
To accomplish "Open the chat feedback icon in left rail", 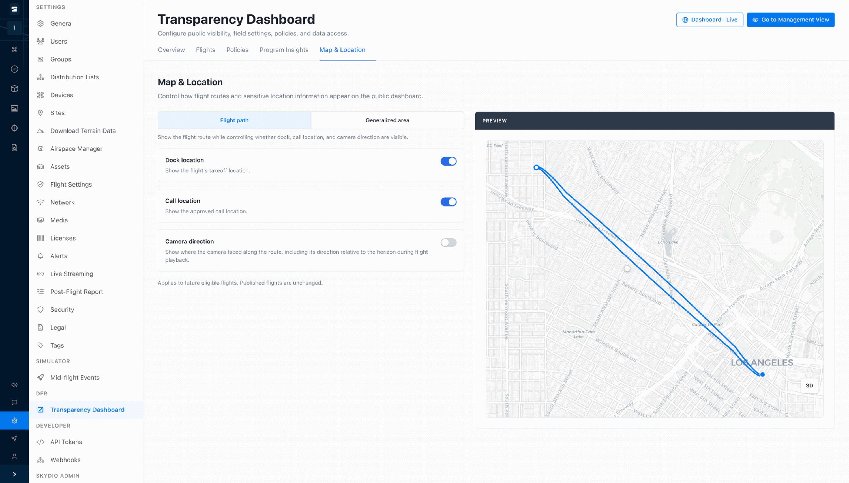I will (x=14, y=403).
